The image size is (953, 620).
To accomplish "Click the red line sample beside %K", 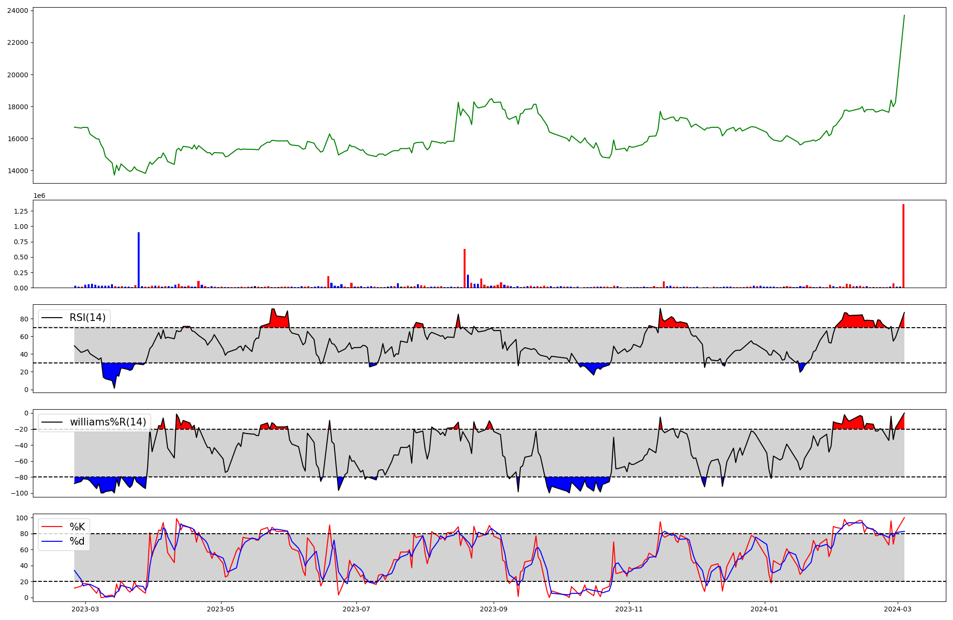I will [52, 527].
